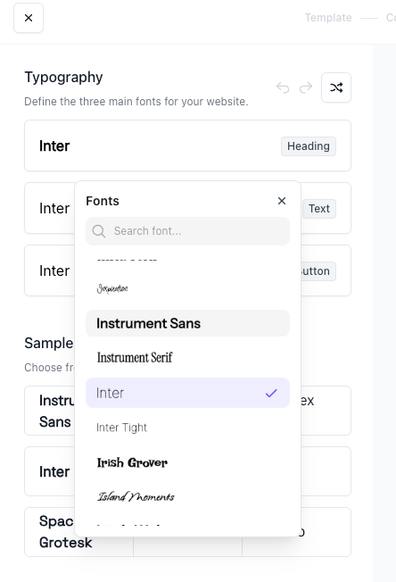The height and width of the screenshot is (582, 396).
Task: Close the Fonts popup
Action: point(282,201)
